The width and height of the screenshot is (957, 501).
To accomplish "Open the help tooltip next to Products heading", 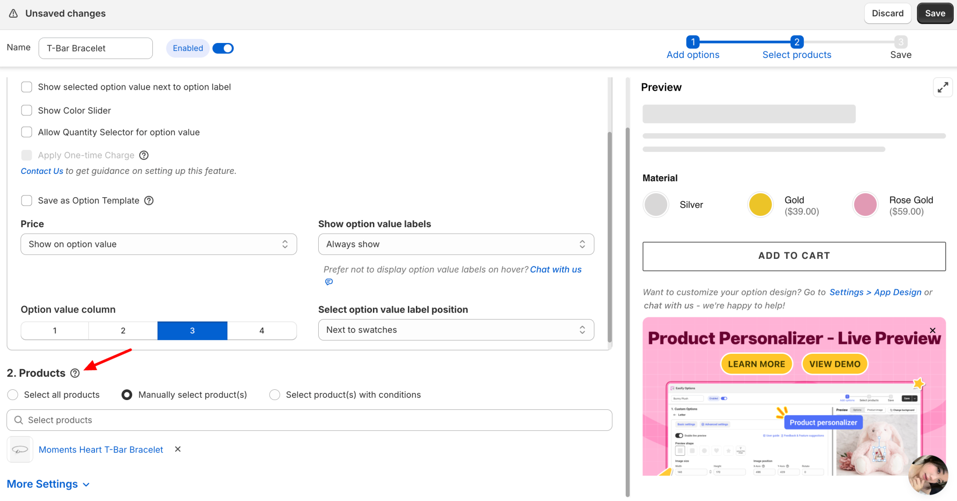I will (x=76, y=372).
